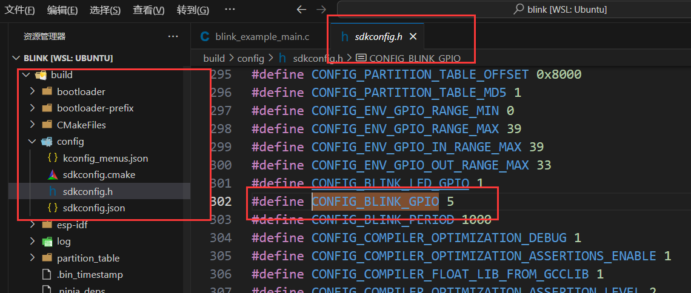Click the back navigation arrow
The height and width of the screenshot is (293, 691).
pyautogui.click(x=302, y=10)
